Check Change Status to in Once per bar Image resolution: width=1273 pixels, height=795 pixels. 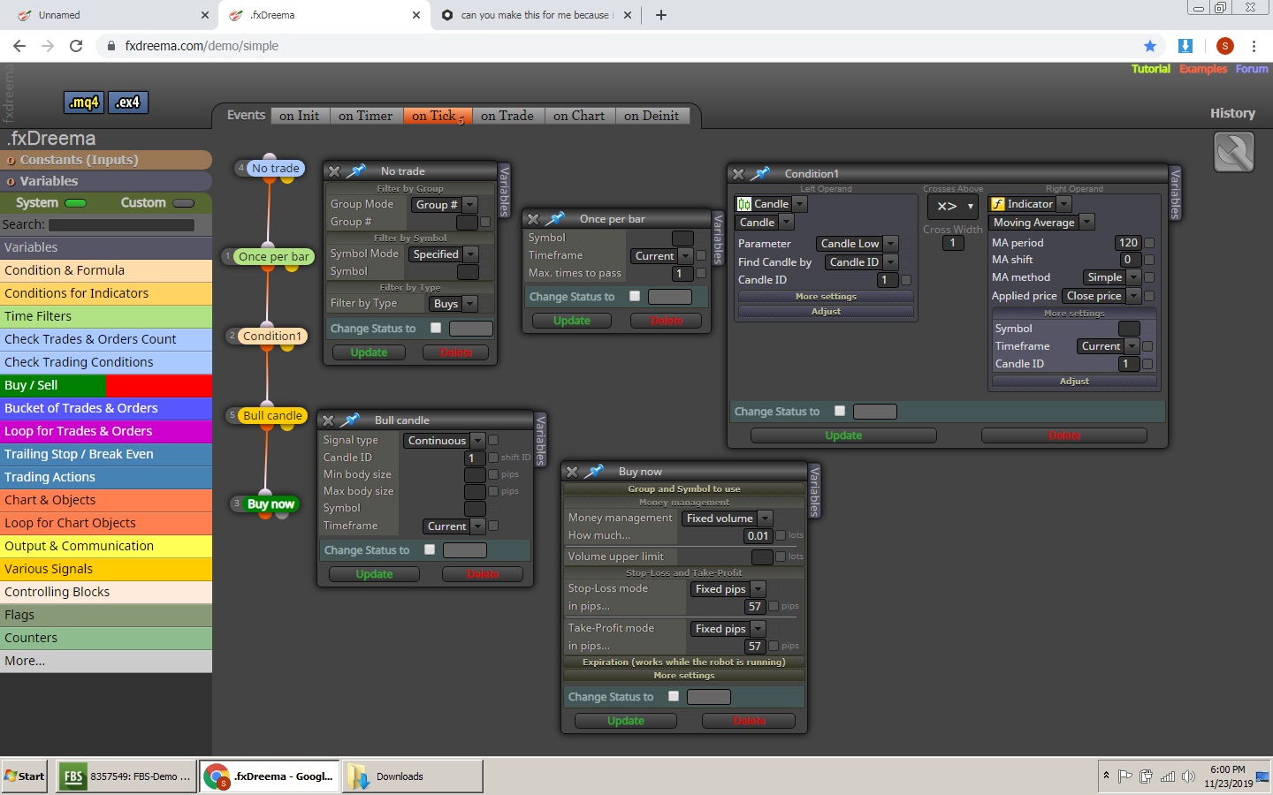click(x=635, y=296)
